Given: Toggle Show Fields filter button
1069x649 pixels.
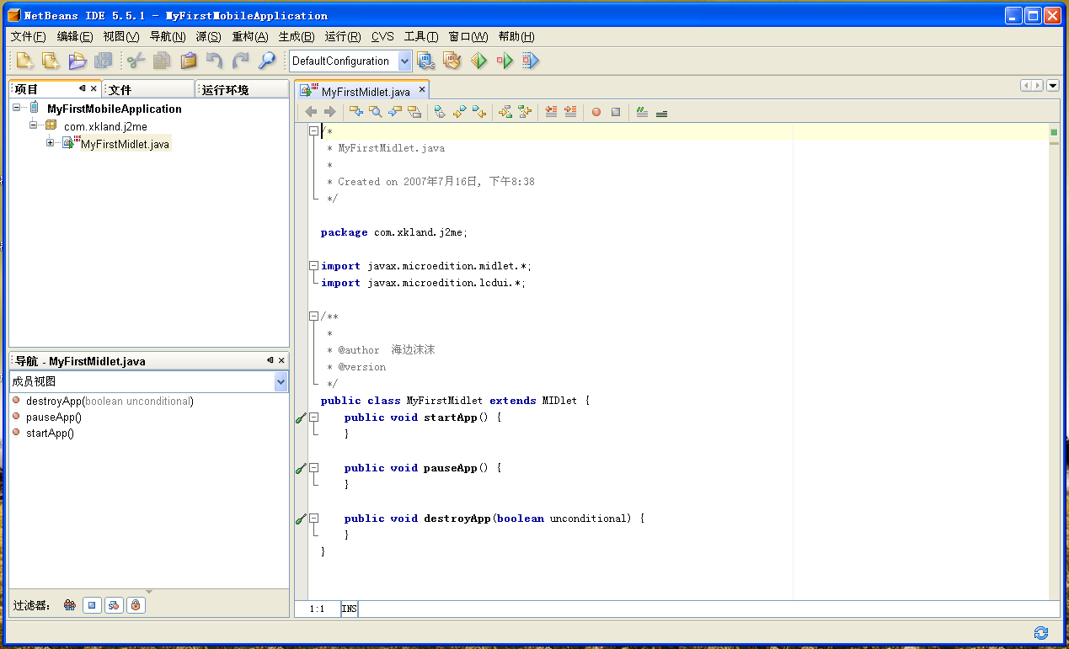Looking at the screenshot, I should coord(93,605).
